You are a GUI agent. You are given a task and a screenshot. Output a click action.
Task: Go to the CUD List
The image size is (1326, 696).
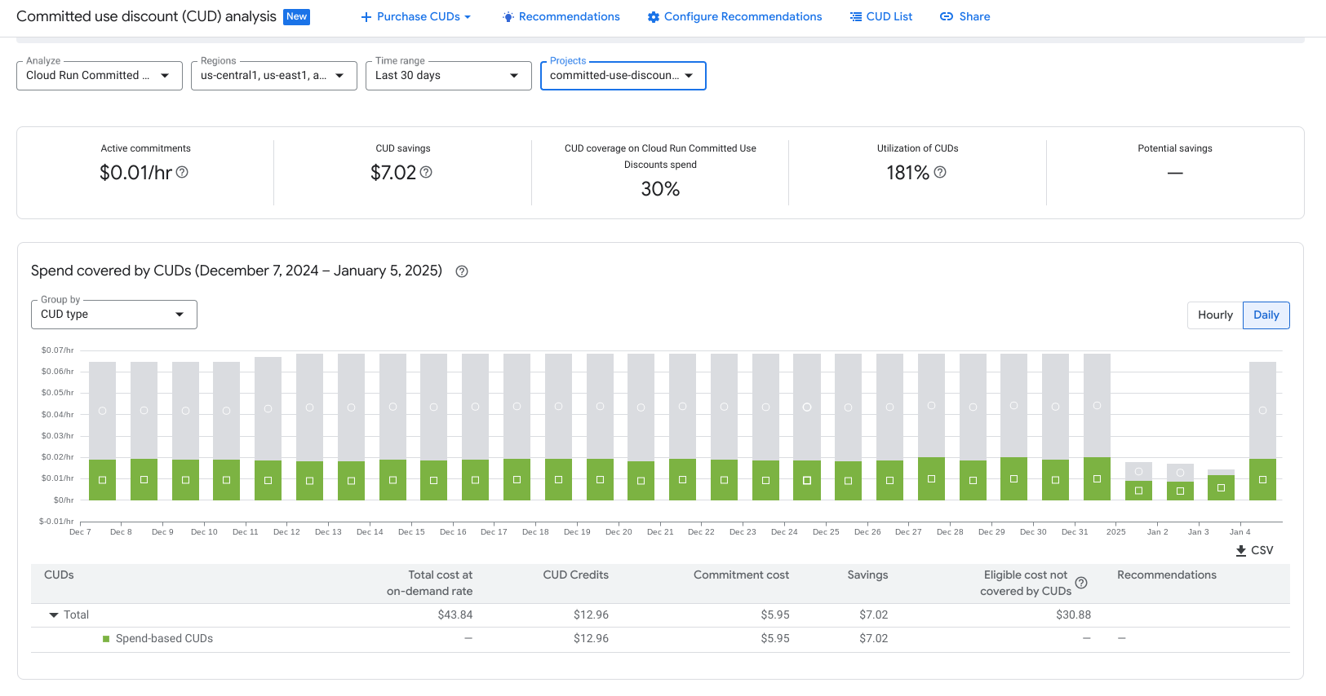point(881,16)
